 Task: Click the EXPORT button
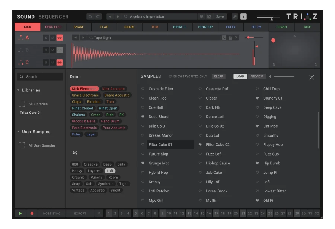coord(80,213)
